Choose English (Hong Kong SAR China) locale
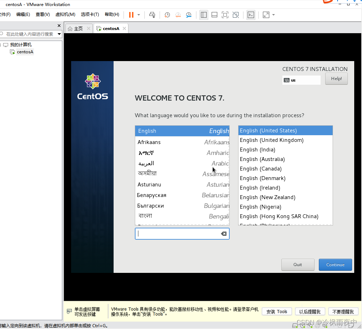 [x=285, y=216]
